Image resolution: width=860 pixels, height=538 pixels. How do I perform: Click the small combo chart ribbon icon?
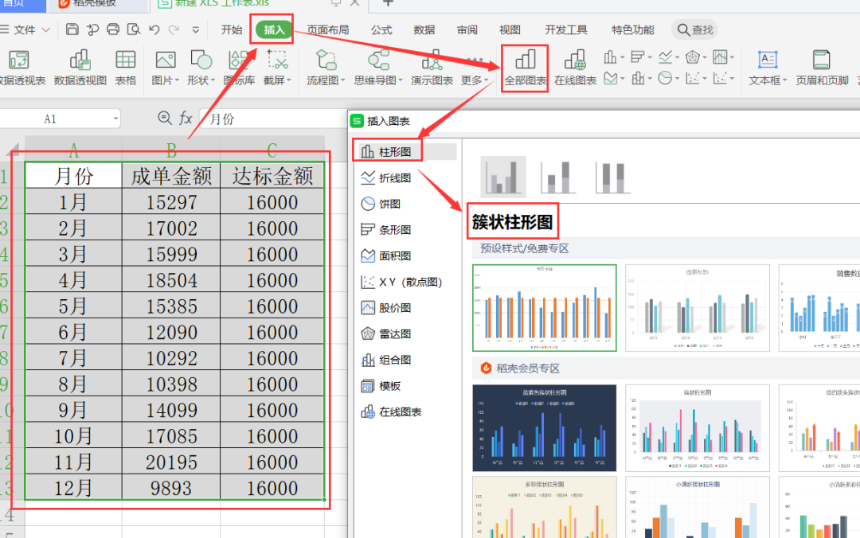pyautogui.click(x=638, y=79)
